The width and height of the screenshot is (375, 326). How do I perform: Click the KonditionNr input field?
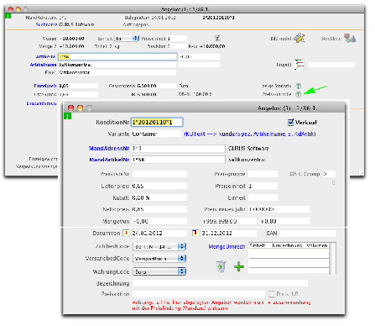tap(157, 122)
